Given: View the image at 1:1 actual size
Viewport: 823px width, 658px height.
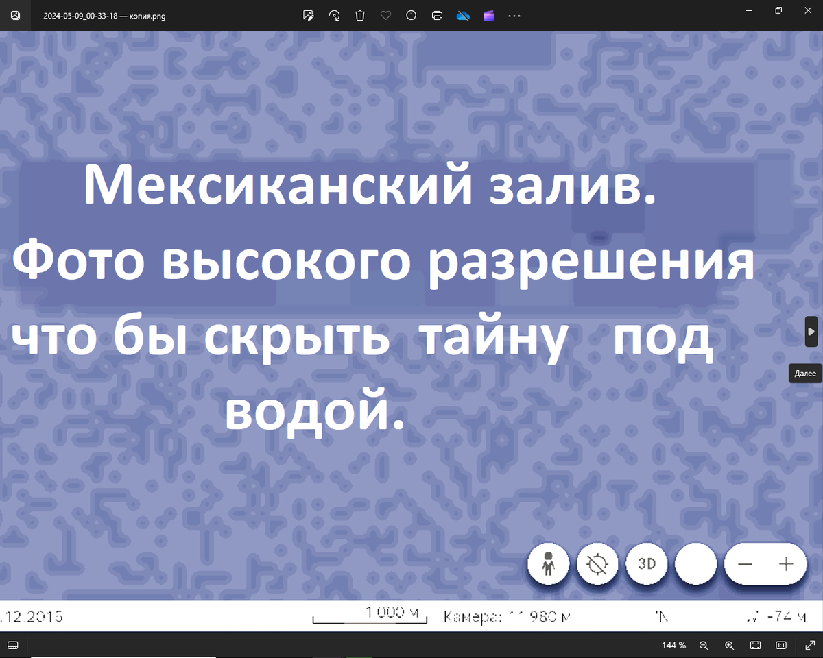Looking at the screenshot, I should [780, 645].
